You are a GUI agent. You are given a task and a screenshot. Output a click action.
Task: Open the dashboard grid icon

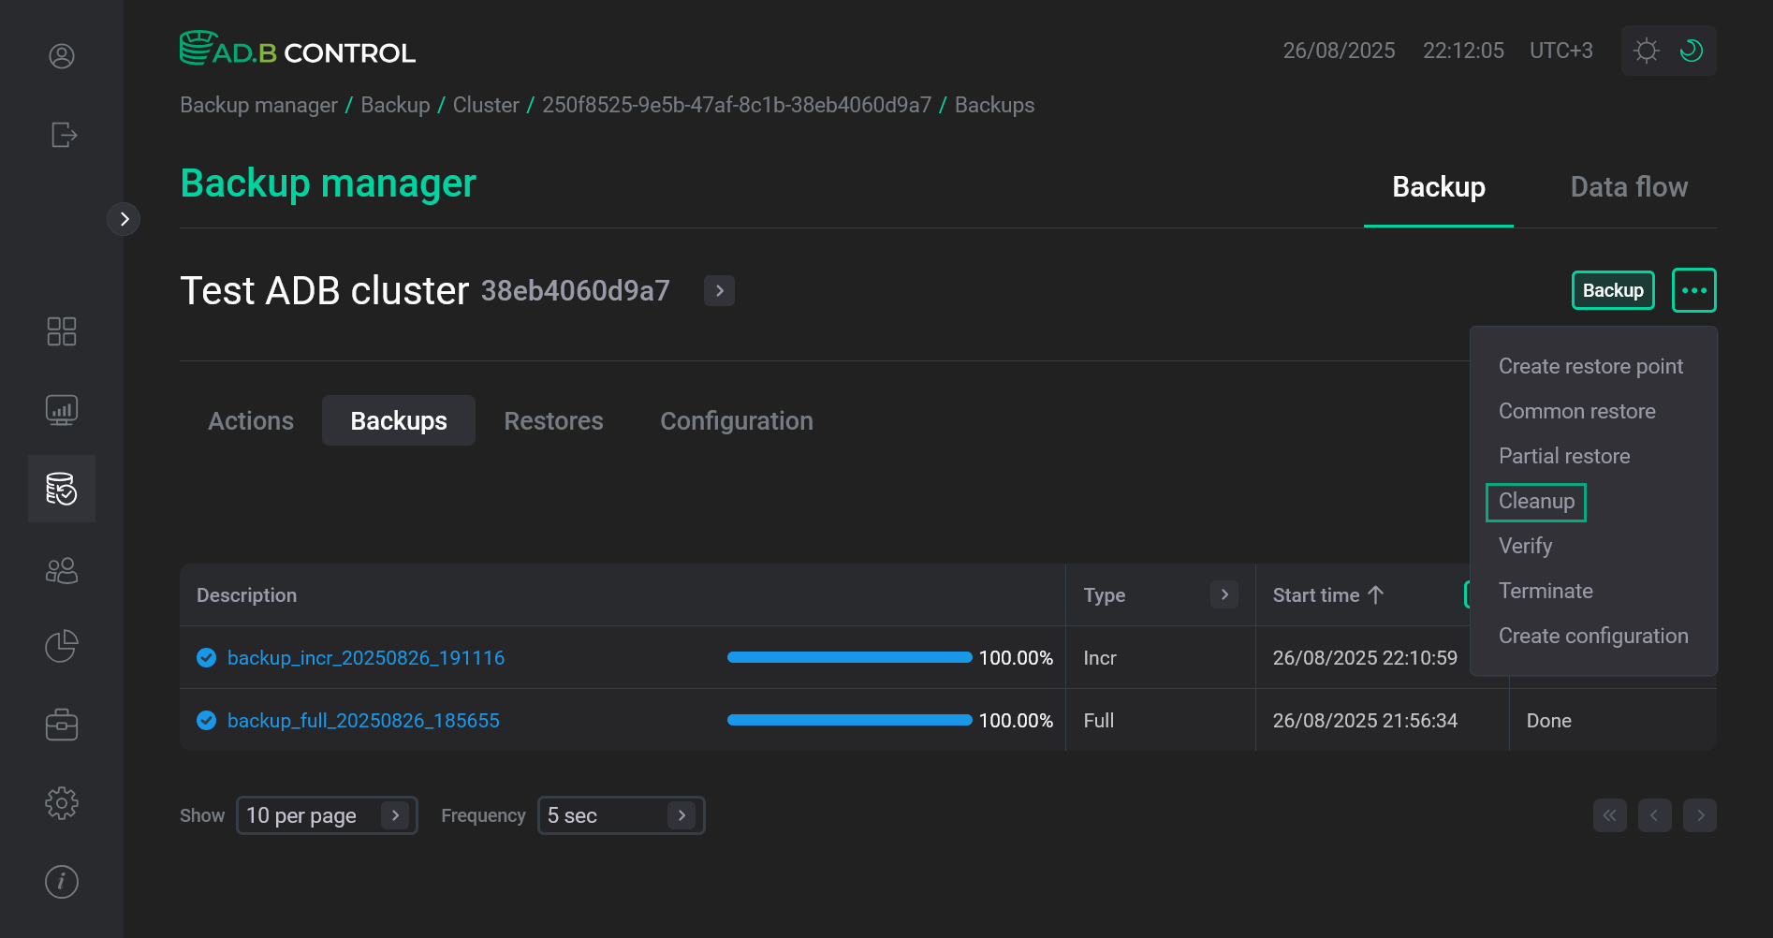[62, 331]
